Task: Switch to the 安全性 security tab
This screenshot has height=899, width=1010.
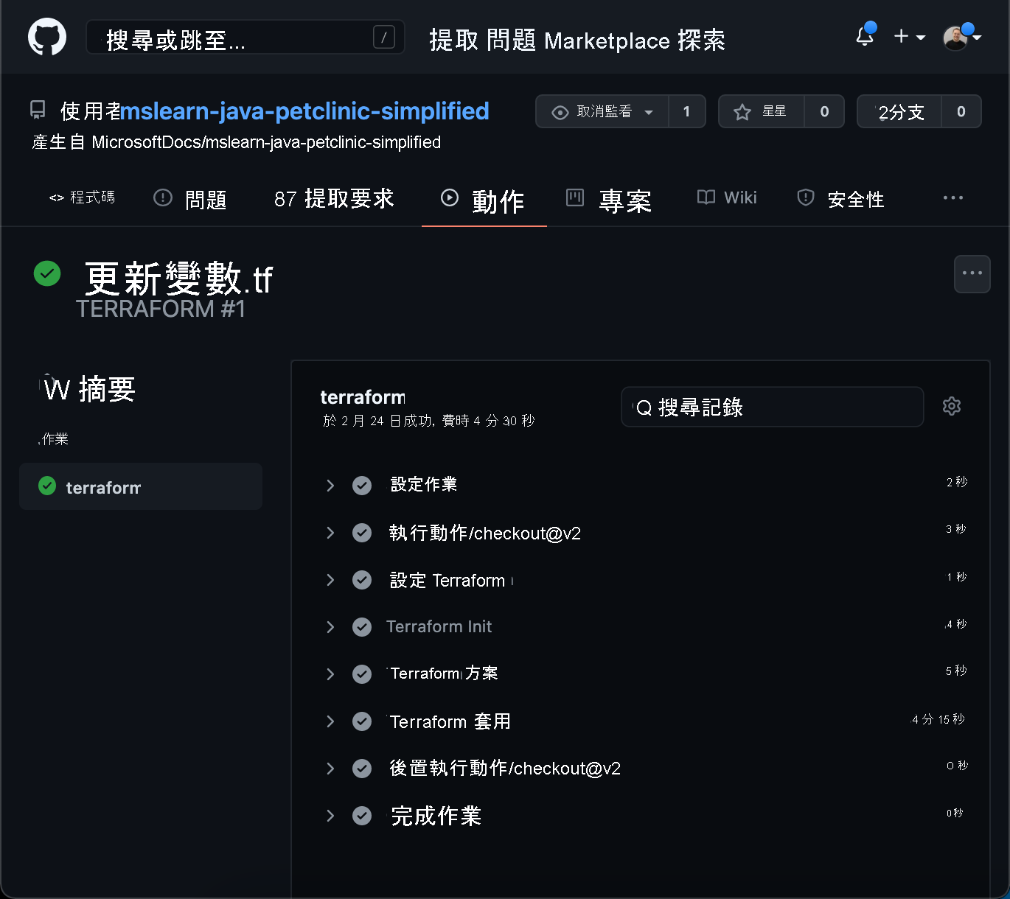Action: tap(840, 199)
